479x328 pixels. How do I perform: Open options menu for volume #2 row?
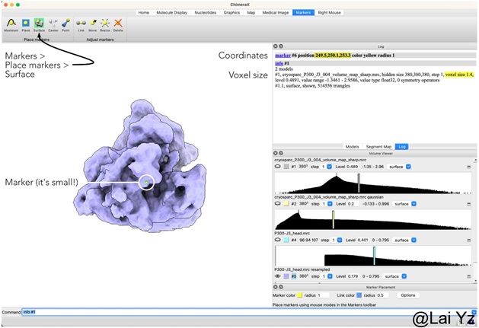click(x=469, y=204)
